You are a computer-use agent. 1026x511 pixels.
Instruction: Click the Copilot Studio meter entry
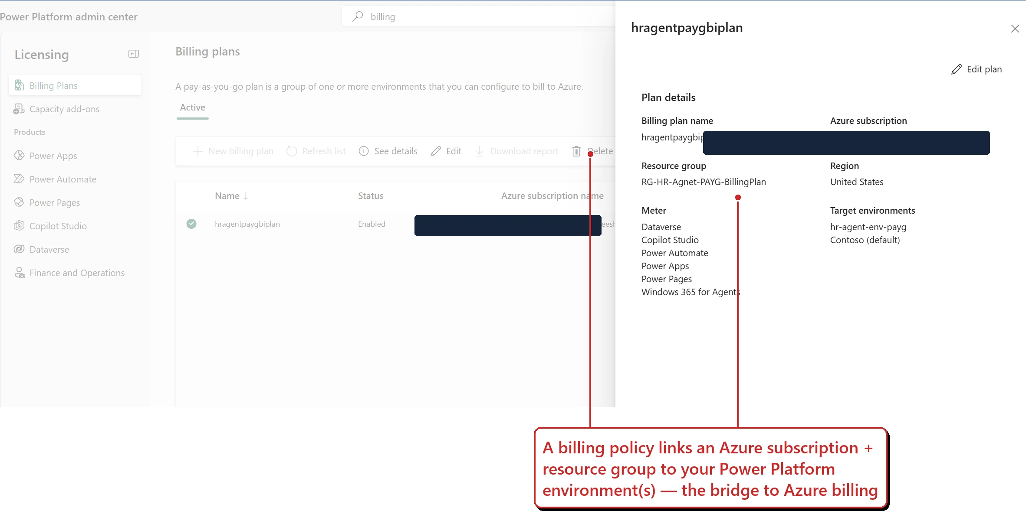(670, 240)
